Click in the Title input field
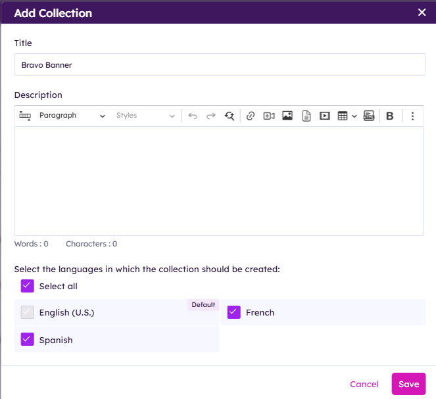The image size is (436, 399). (220, 65)
